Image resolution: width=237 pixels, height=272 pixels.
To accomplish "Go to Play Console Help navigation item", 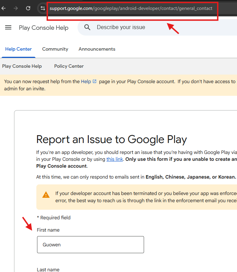I will click(x=22, y=66).
